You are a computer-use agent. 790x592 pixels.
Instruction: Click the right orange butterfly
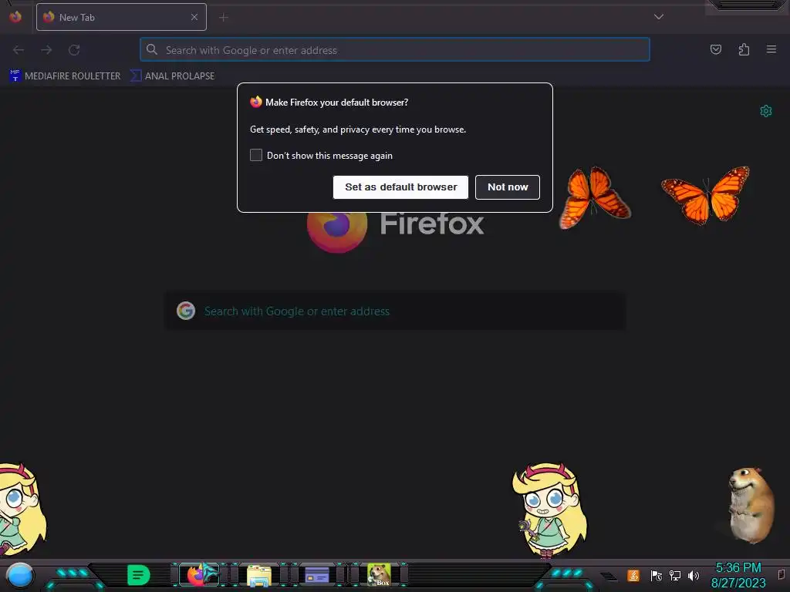point(705,195)
